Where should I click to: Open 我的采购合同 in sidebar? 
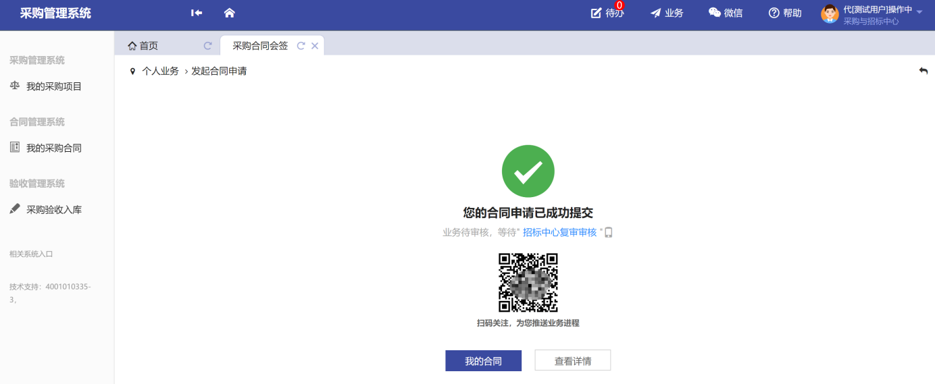click(x=54, y=148)
